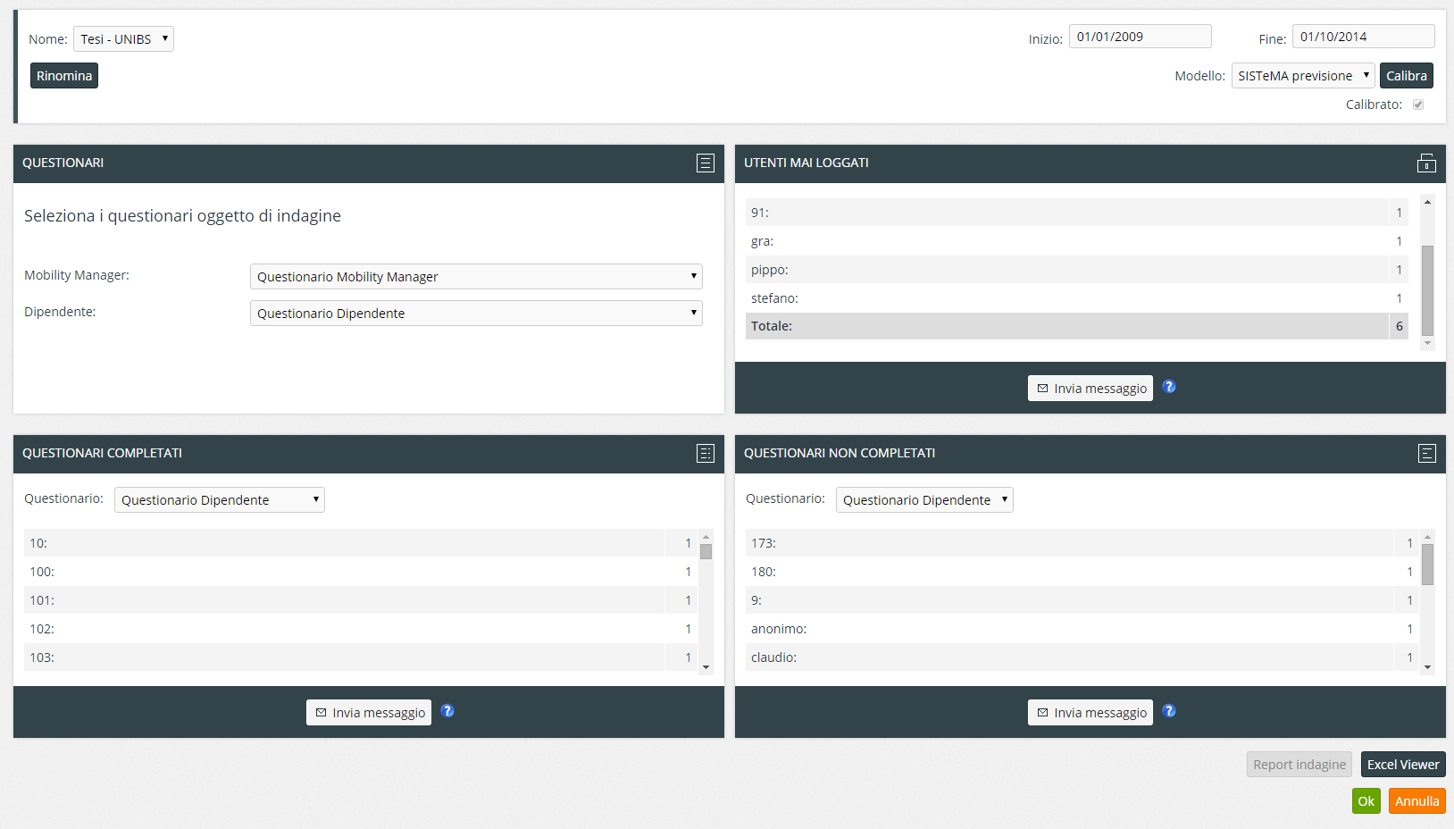Open the Nome dropdown showing Tesi - UNIBS
The width and height of the screenshot is (1454, 829).
(123, 38)
